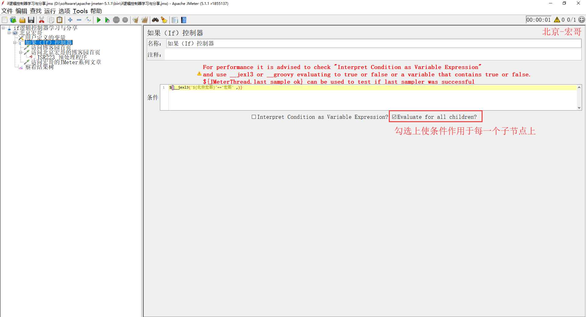Open the 运行 menu
The image size is (586, 317).
(50, 11)
